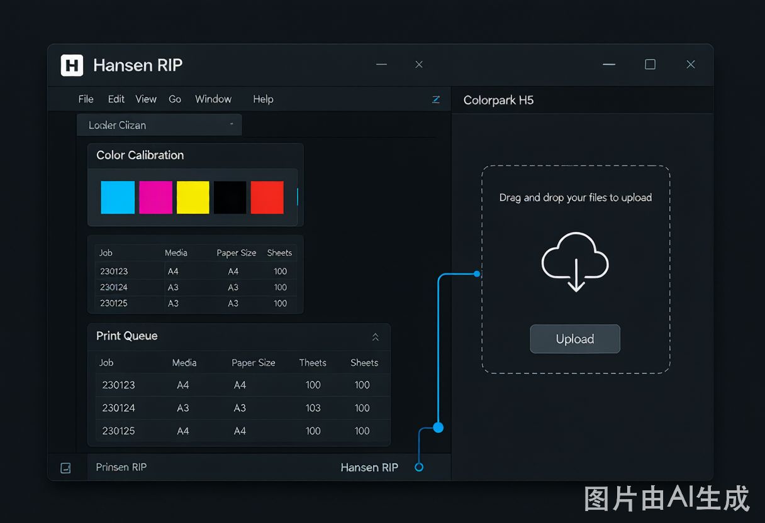765x523 pixels.
Task: Click the Color Calibration panel title
Action: point(140,155)
